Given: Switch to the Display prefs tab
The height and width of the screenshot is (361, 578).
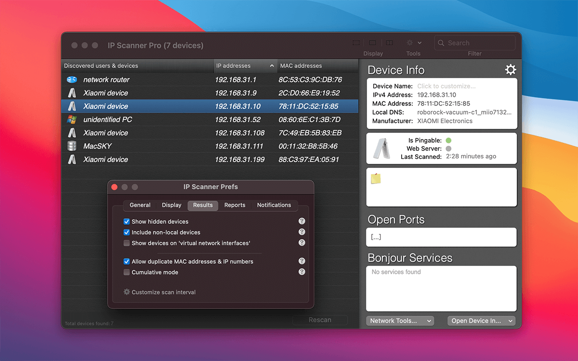Looking at the screenshot, I should [x=171, y=205].
